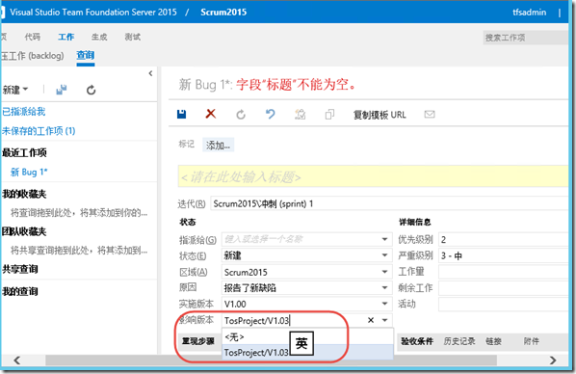The height and width of the screenshot is (374, 576).
Task: Click the 工作量 input field
Action: [x=503, y=272]
